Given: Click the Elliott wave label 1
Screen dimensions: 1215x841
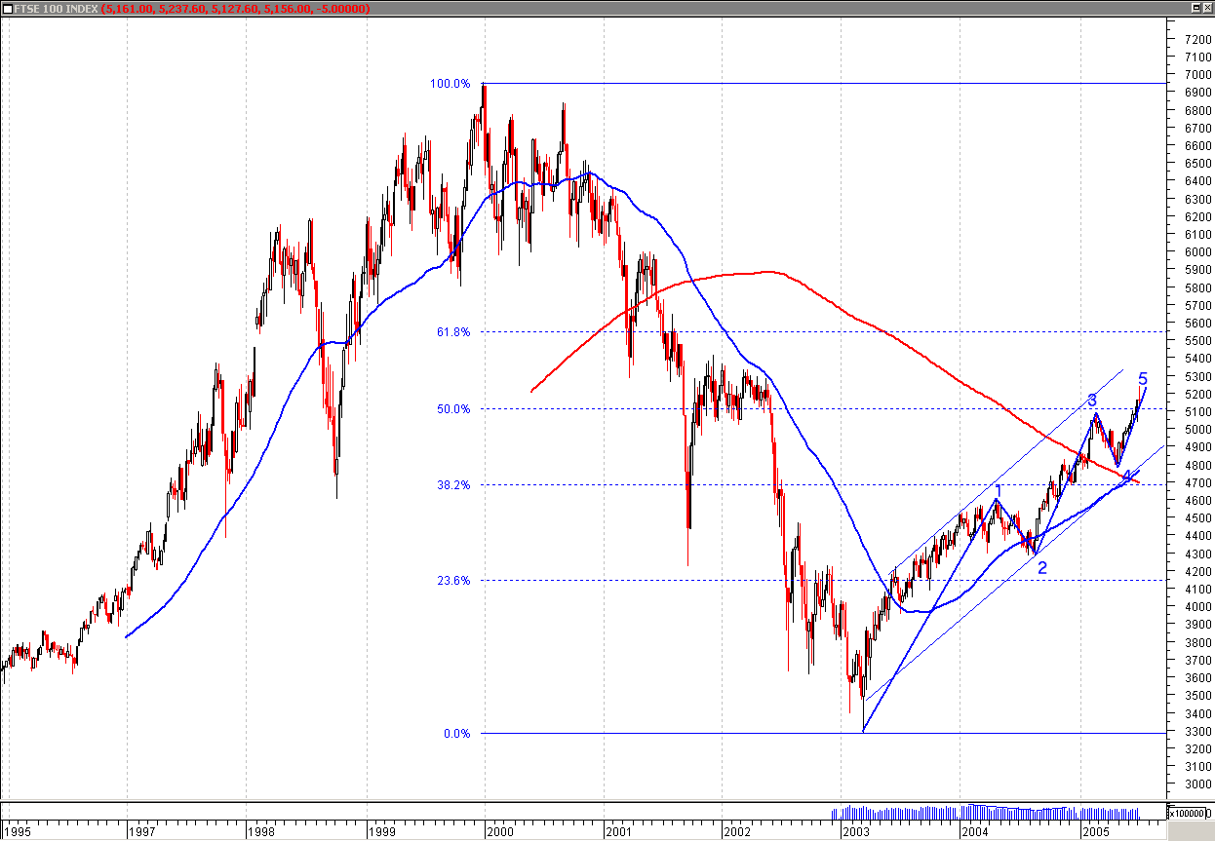Looking at the screenshot, I should (999, 488).
